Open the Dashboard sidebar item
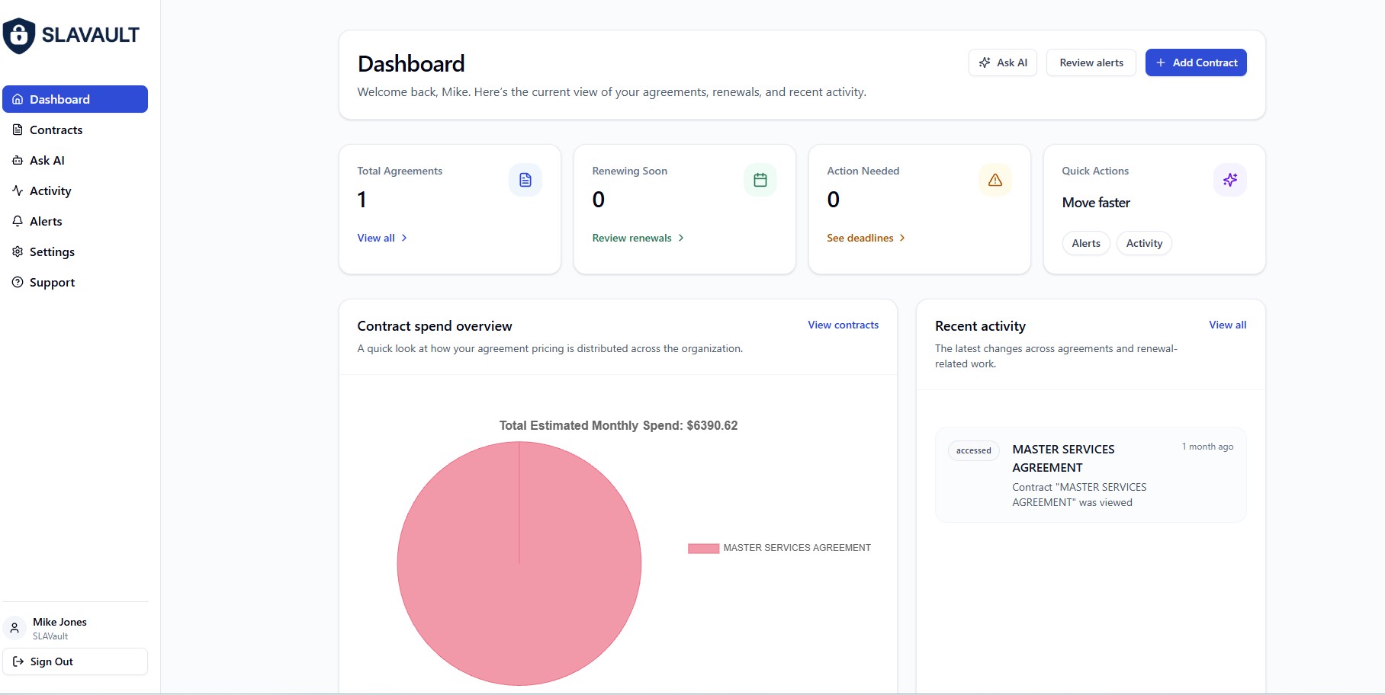Viewport: 1385px width, 695px height. 75,99
